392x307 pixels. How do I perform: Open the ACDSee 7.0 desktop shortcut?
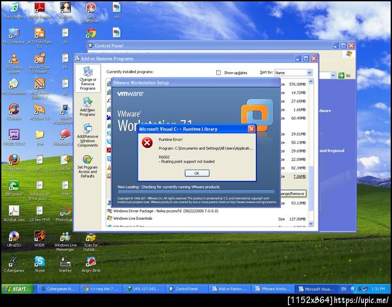(x=40, y=112)
